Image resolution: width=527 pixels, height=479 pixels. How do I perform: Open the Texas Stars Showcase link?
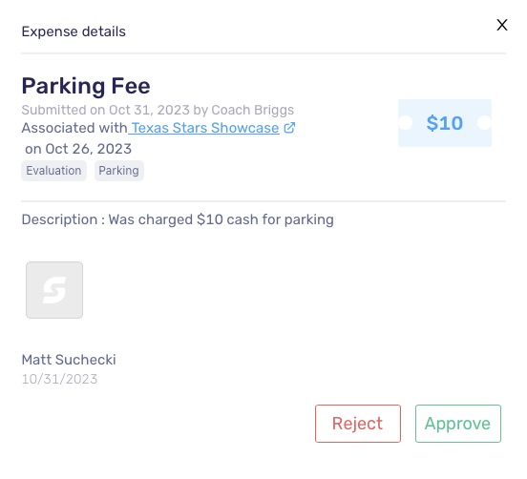point(205,128)
